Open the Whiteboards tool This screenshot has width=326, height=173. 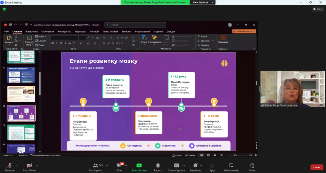click(231, 165)
